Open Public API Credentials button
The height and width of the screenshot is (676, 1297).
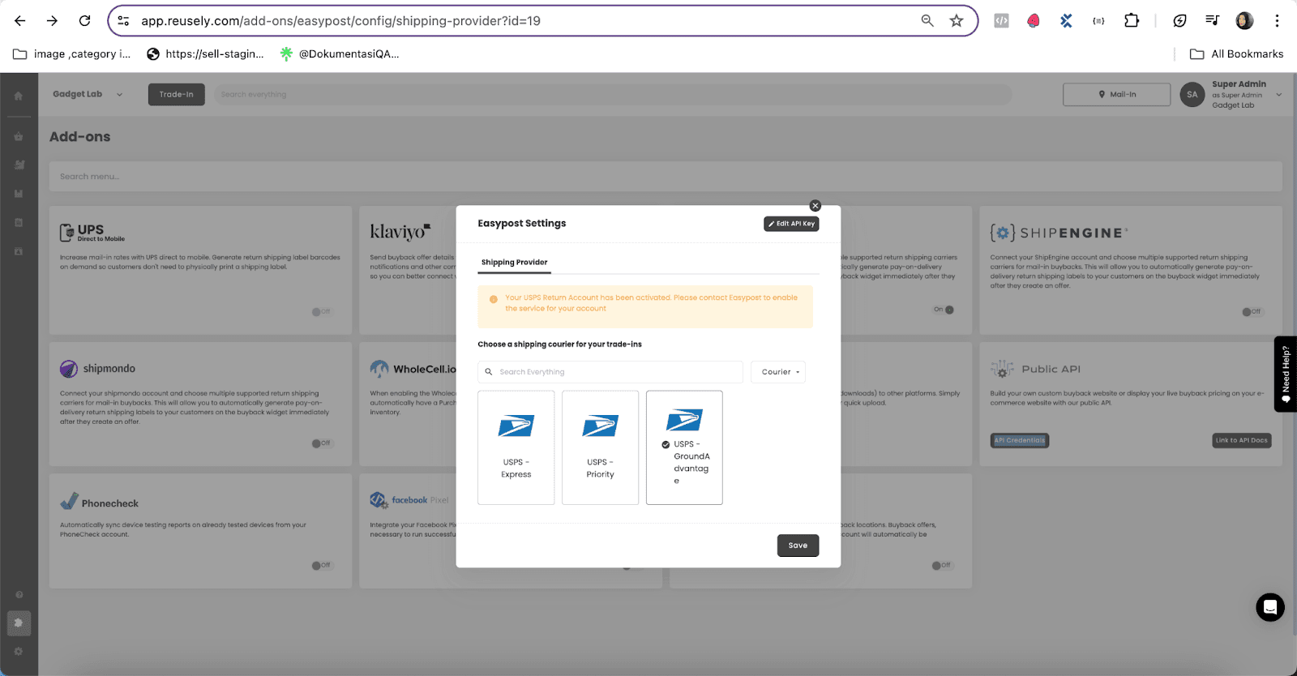1020,441
